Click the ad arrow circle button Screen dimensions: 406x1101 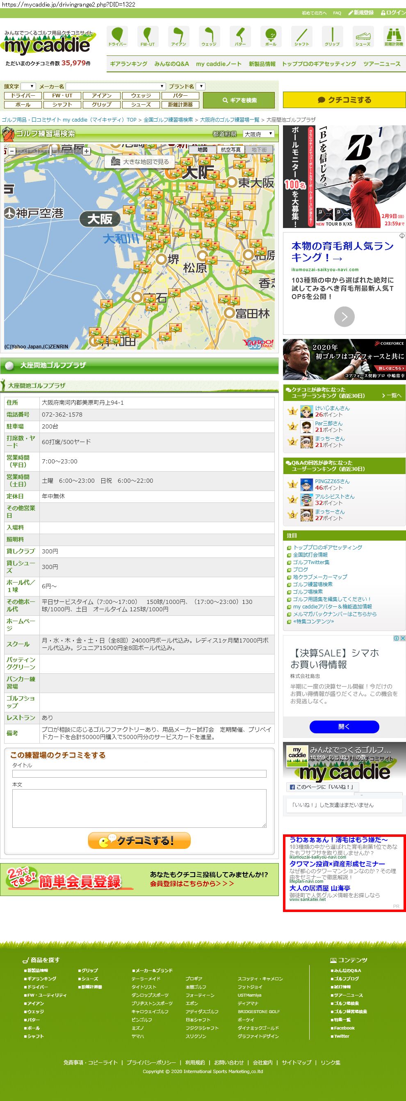click(x=344, y=317)
